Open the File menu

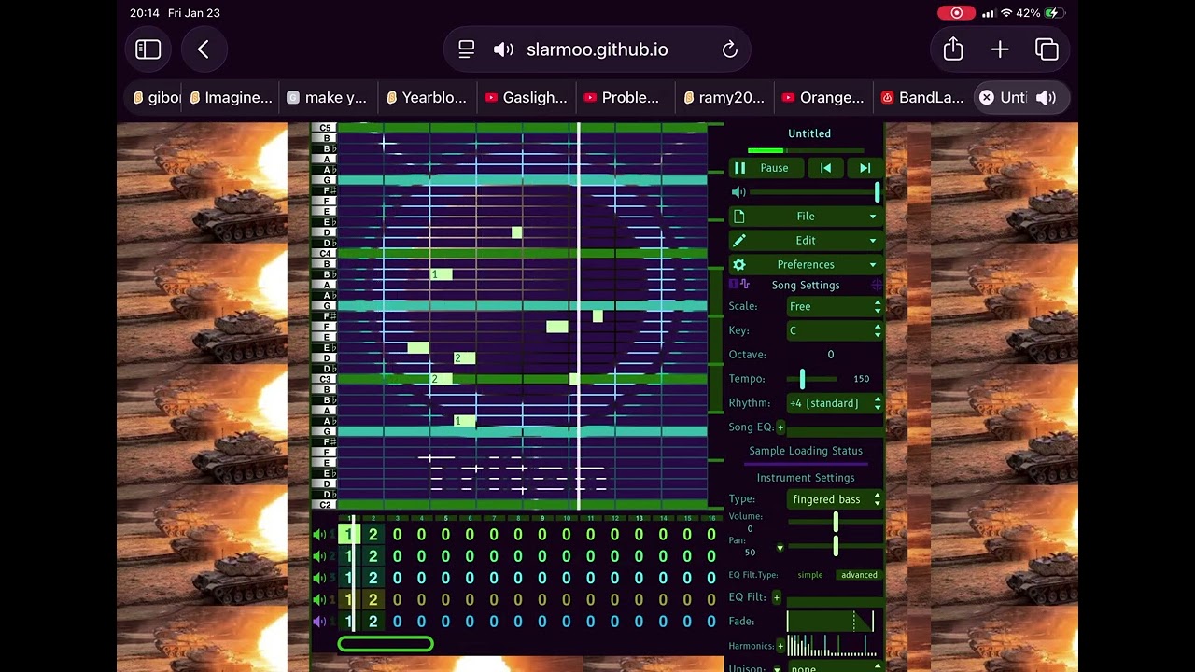pyautogui.click(x=806, y=217)
